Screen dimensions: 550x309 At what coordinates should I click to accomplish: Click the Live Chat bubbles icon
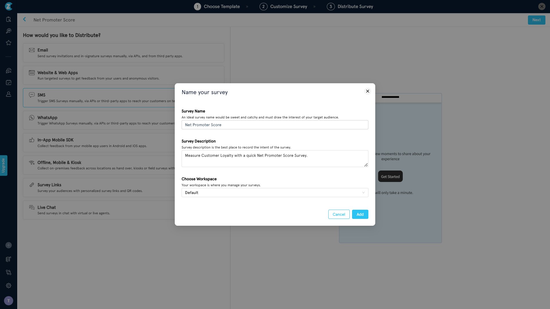(32, 207)
